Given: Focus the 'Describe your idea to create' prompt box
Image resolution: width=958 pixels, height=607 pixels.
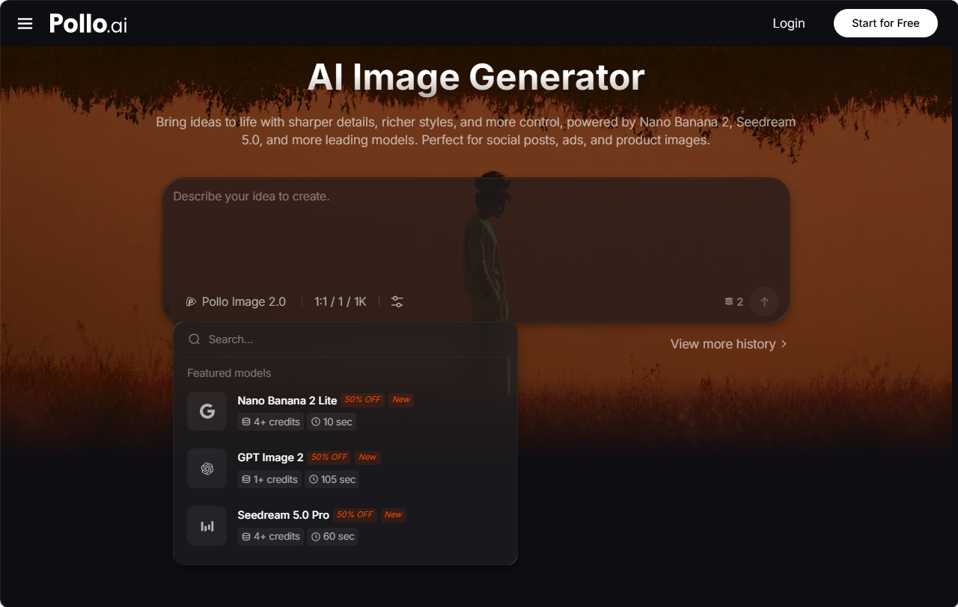Looking at the screenshot, I should (x=476, y=232).
